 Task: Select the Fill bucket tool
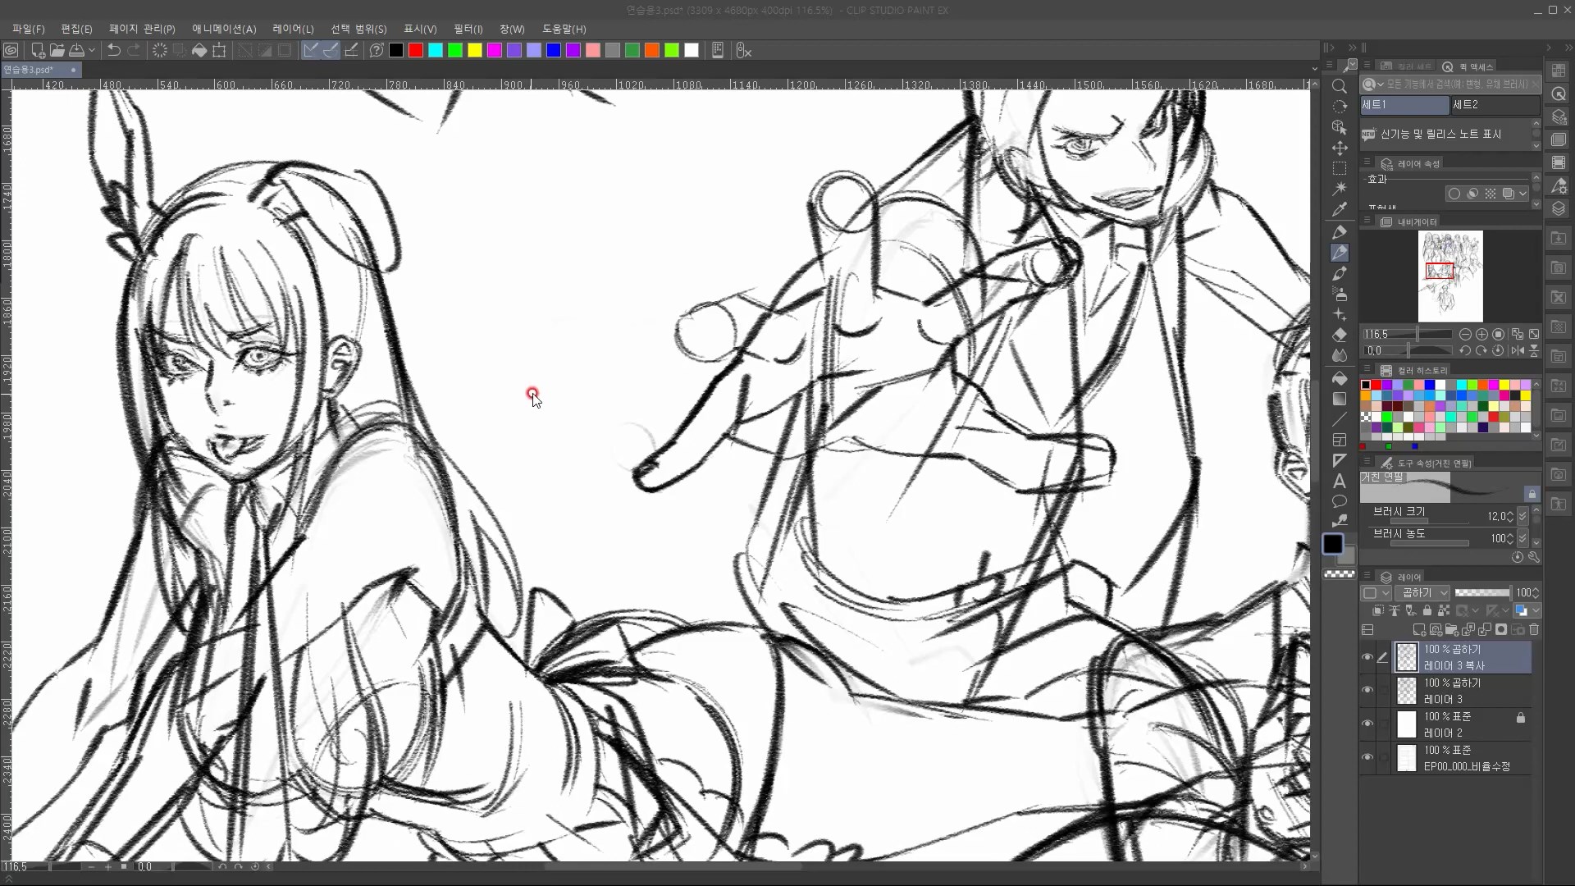click(x=1340, y=378)
